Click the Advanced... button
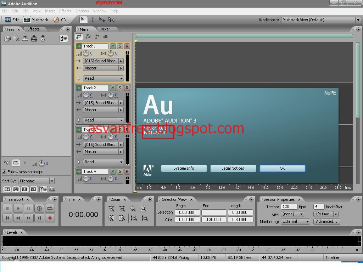The height and width of the screenshot is (272, 363). point(326,221)
